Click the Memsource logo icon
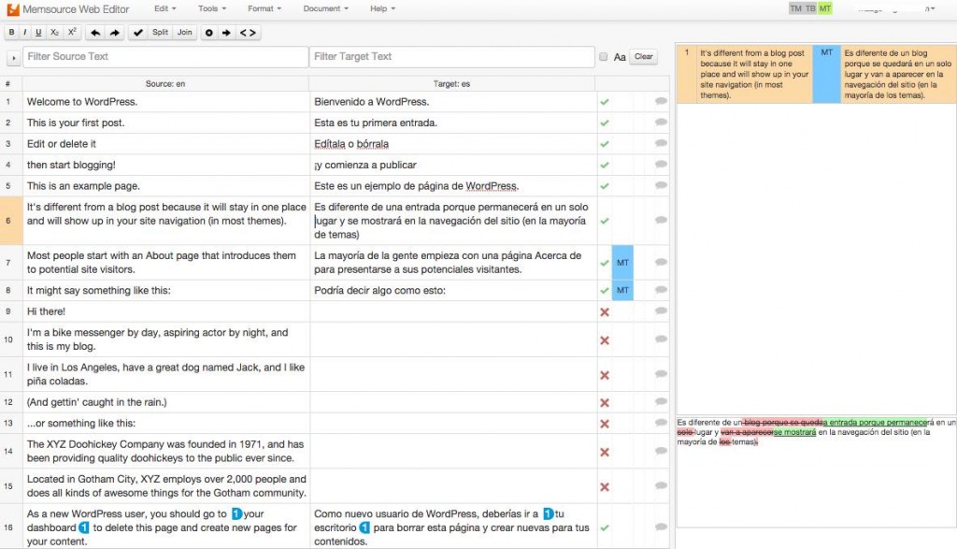Screen dimensions: 957x549 13,9
